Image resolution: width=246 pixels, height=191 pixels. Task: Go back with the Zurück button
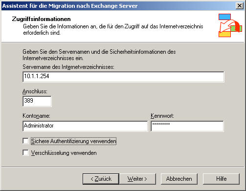(101, 179)
